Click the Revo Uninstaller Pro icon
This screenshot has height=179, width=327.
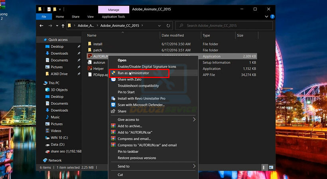coord(114,98)
